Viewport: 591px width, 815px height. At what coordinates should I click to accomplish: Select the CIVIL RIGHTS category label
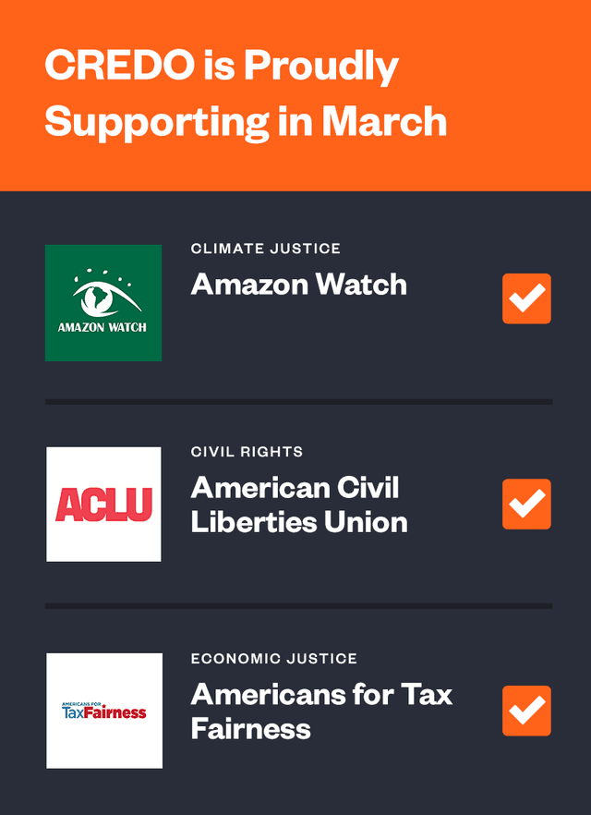pos(247,452)
